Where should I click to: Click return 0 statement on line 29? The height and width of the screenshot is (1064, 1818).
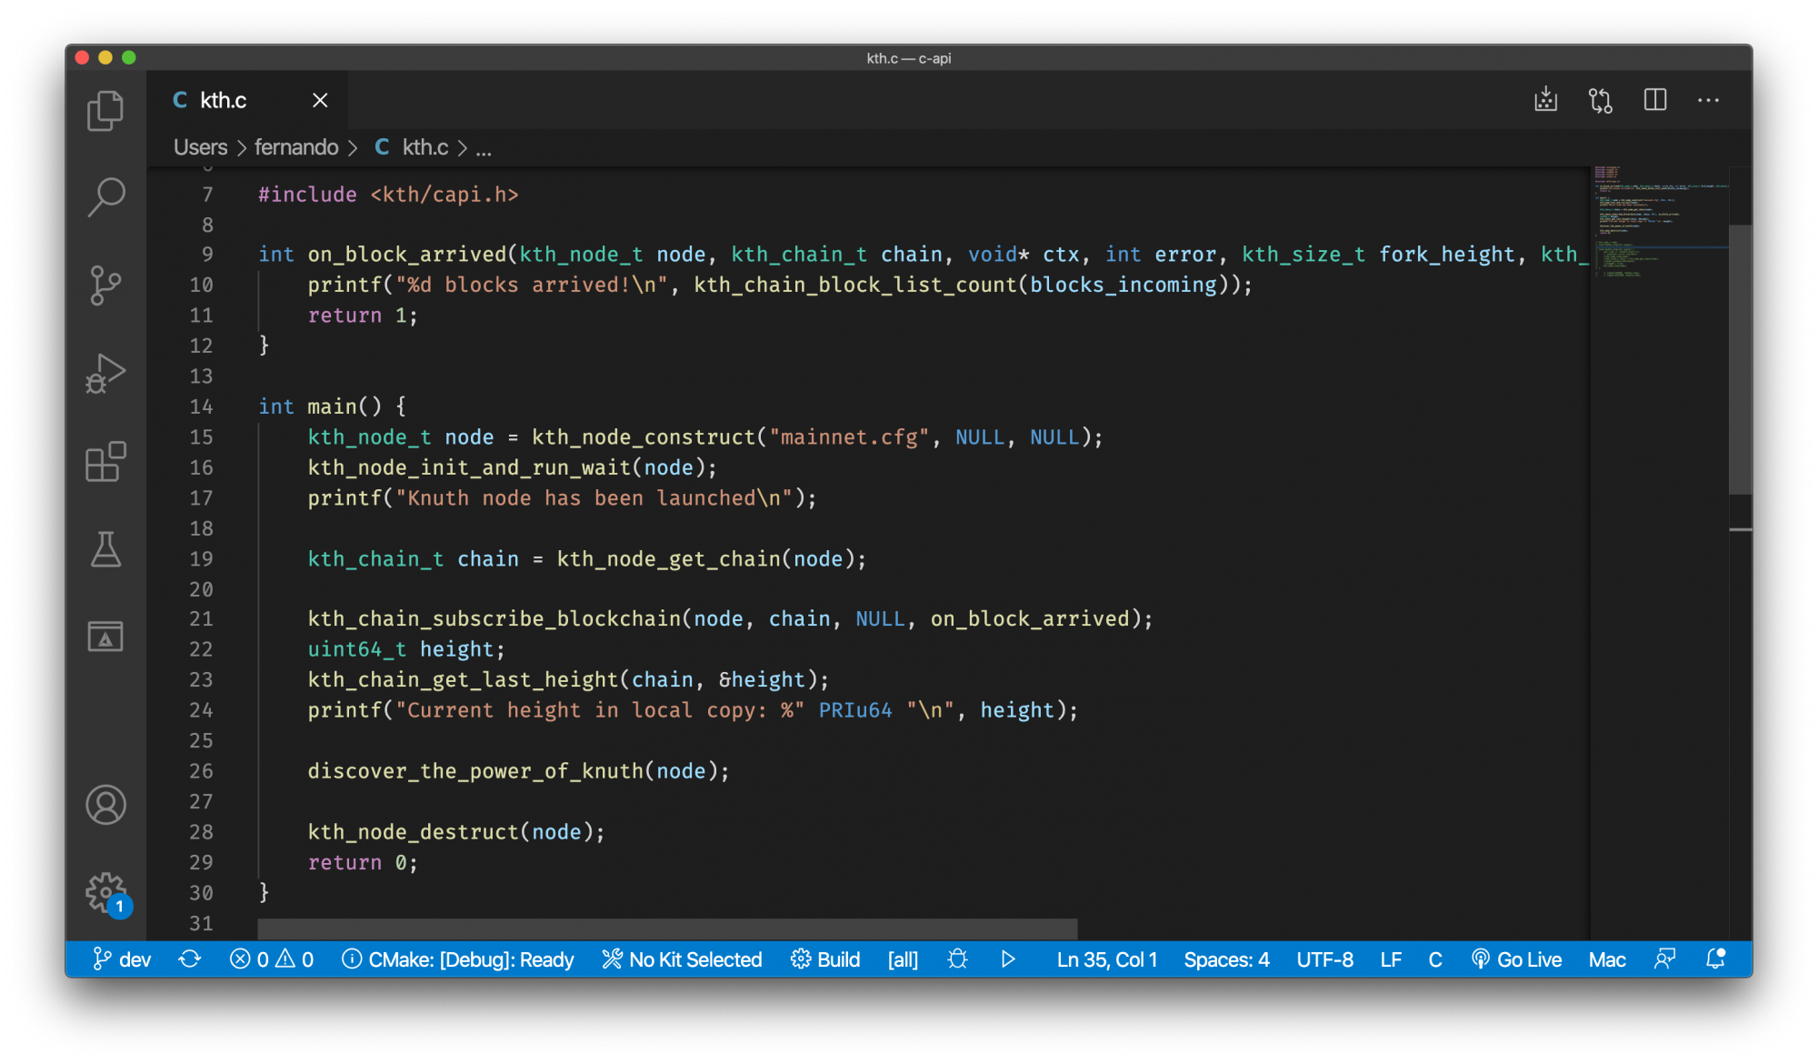363,863
